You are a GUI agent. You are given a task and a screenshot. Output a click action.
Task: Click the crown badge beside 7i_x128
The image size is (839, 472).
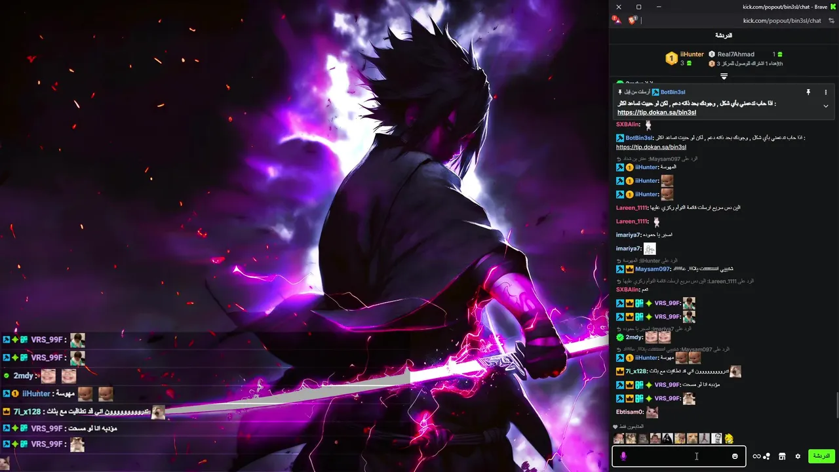pyautogui.click(x=620, y=372)
